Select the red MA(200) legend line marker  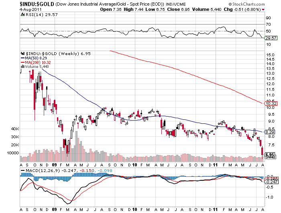point(23,62)
